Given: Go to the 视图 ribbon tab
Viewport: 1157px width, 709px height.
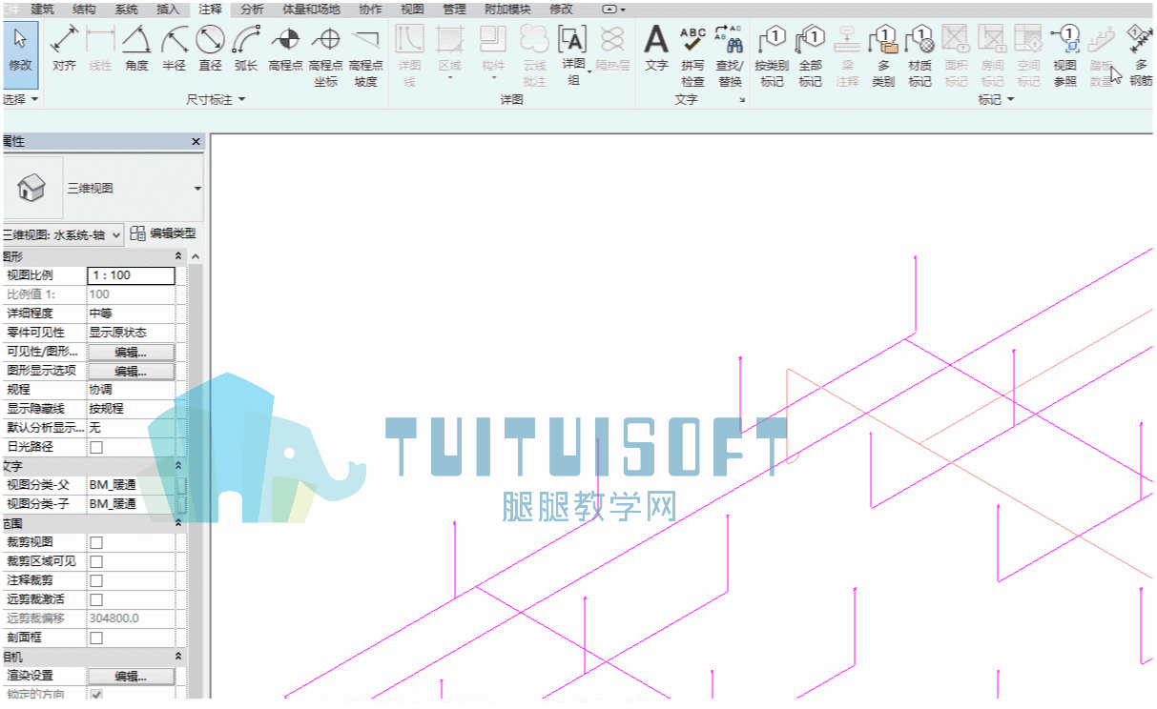Looking at the screenshot, I should [412, 9].
